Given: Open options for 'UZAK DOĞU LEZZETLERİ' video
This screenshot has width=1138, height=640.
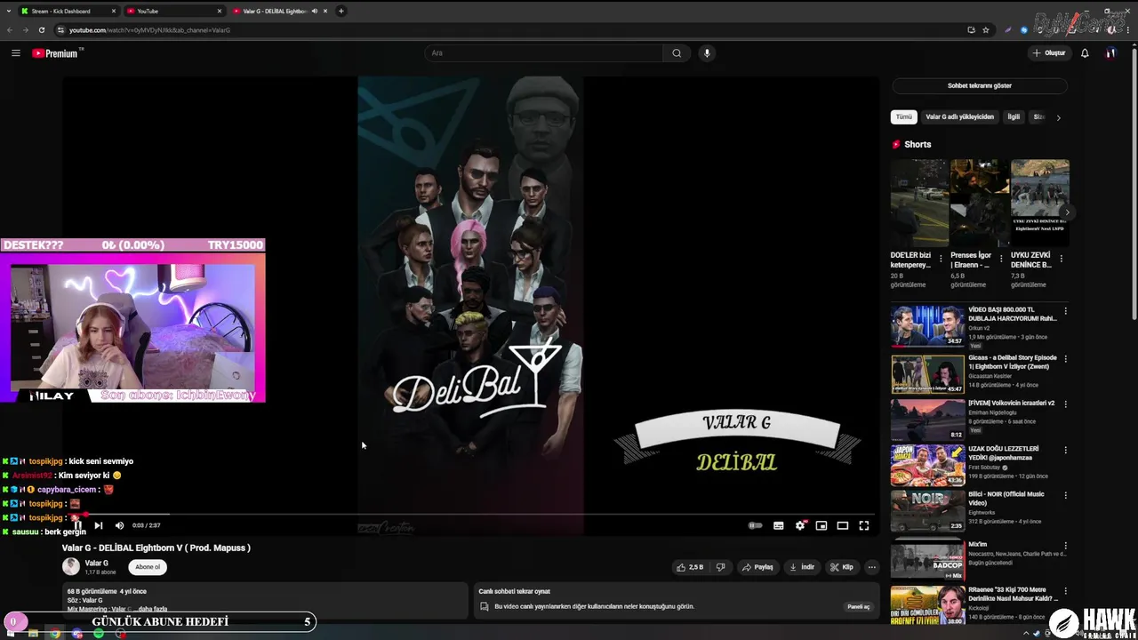Looking at the screenshot, I should click(1065, 449).
